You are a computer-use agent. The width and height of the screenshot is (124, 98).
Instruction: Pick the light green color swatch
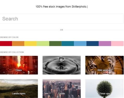tap(43, 43)
